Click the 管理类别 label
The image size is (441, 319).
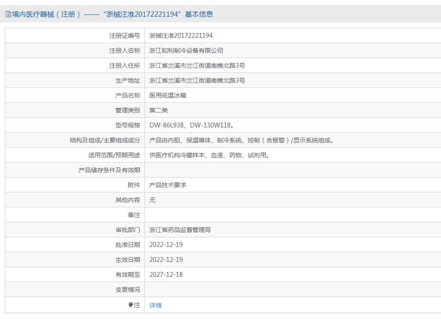coord(128,110)
